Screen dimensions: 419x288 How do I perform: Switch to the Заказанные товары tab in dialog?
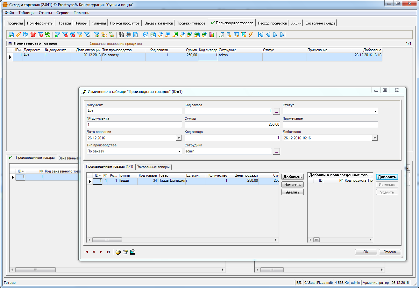pyautogui.click(x=153, y=167)
